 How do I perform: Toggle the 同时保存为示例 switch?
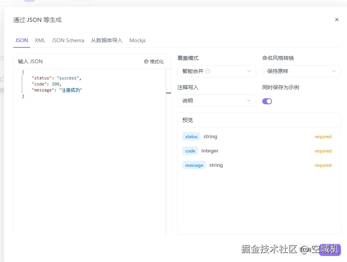[x=267, y=101]
